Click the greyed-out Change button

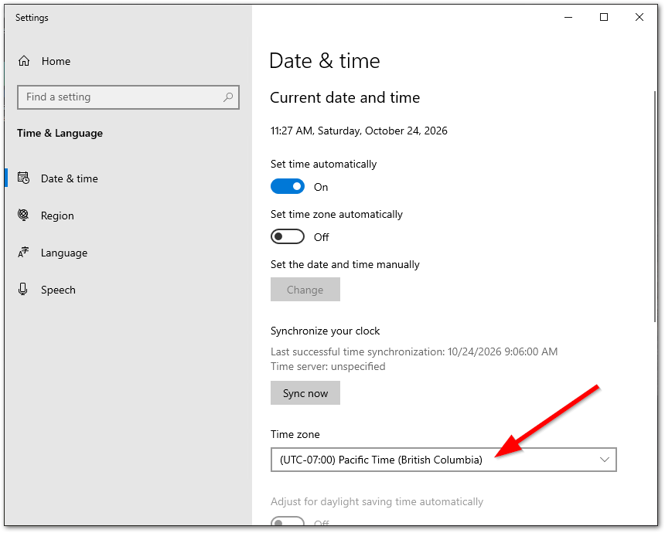pyautogui.click(x=305, y=290)
